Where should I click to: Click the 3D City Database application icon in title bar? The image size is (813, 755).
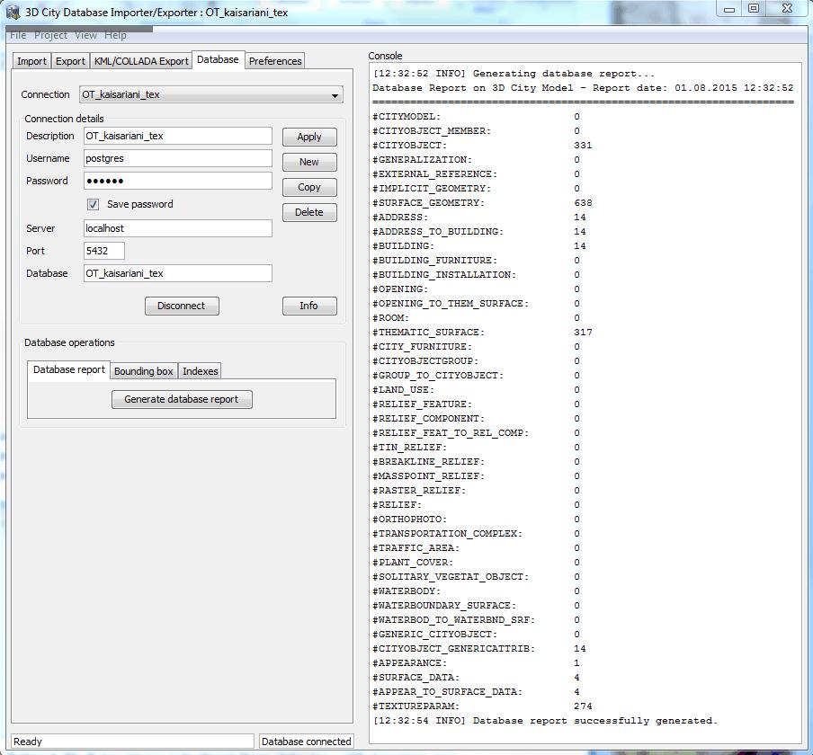tap(13, 12)
